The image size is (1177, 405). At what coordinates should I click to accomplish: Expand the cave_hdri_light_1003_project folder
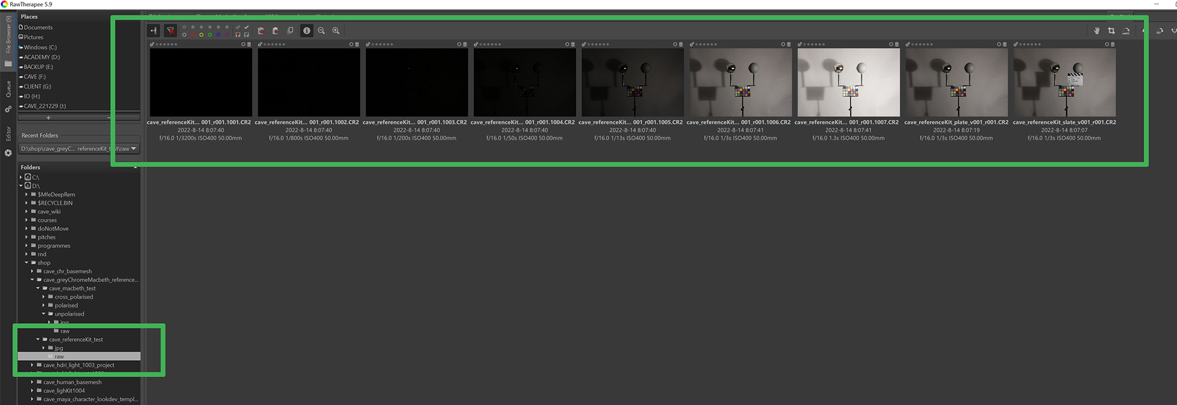[x=32, y=365]
